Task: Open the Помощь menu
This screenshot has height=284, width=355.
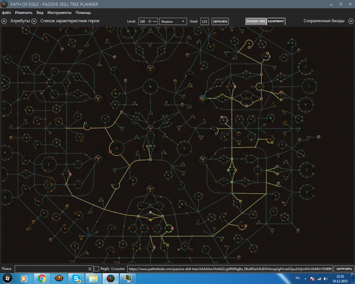Action: click(x=83, y=13)
